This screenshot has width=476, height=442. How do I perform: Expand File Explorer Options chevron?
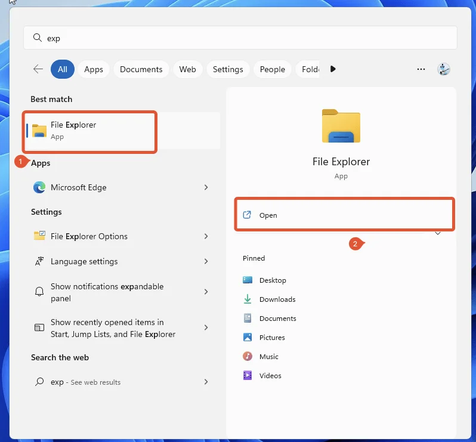pyautogui.click(x=206, y=236)
